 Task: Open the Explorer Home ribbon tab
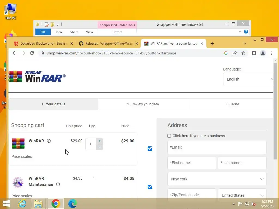[59, 32]
